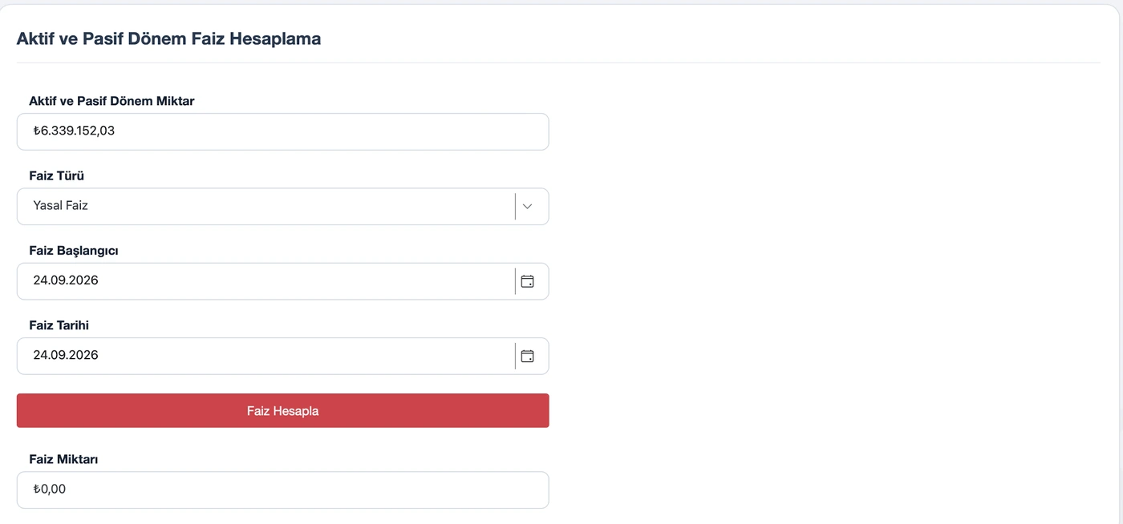Image resolution: width=1123 pixels, height=524 pixels.
Task: Click the Faiz Başlangıcı label
Action: (74, 251)
